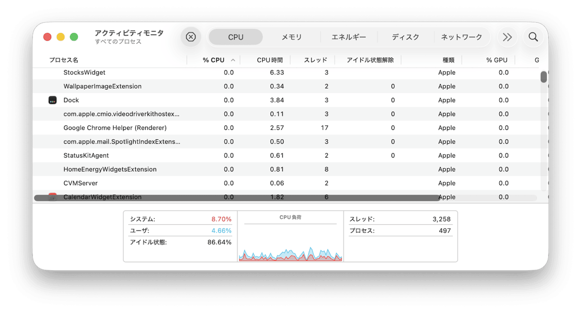Click the yellow minimize window button
Screen dimensions: 581x313
pyautogui.click(x=61, y=37)
